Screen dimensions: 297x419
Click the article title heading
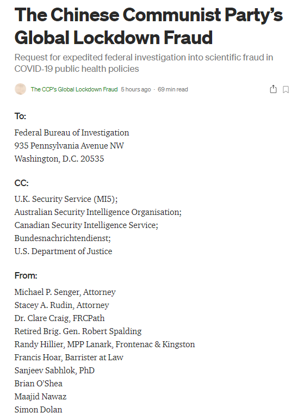[x=148, y=26]
